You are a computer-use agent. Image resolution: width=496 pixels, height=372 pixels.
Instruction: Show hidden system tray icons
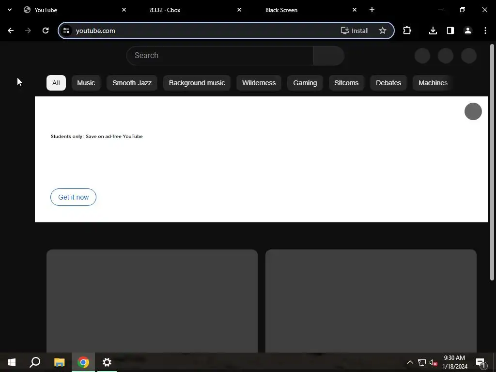410,362
